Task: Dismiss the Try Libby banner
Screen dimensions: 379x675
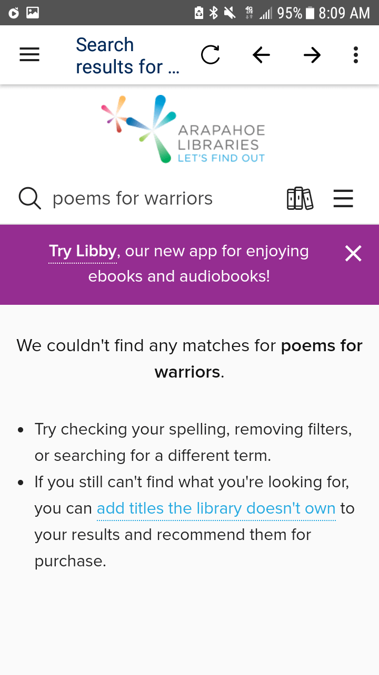Action: [353, 254]
